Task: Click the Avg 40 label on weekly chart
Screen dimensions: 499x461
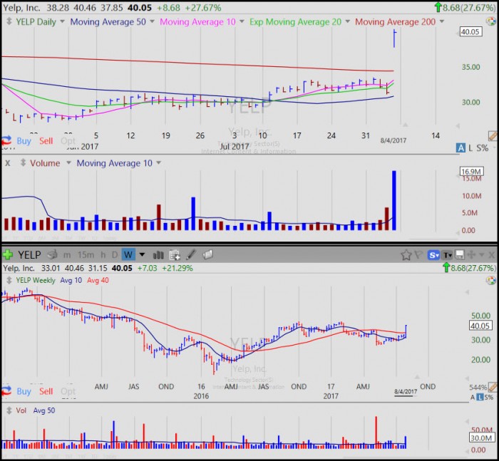Action: tap(98, 280)
